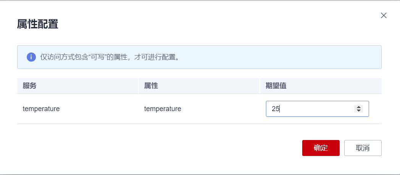Select the 服务 column header
The image size is (400, 175).
(x=30, y=86)
